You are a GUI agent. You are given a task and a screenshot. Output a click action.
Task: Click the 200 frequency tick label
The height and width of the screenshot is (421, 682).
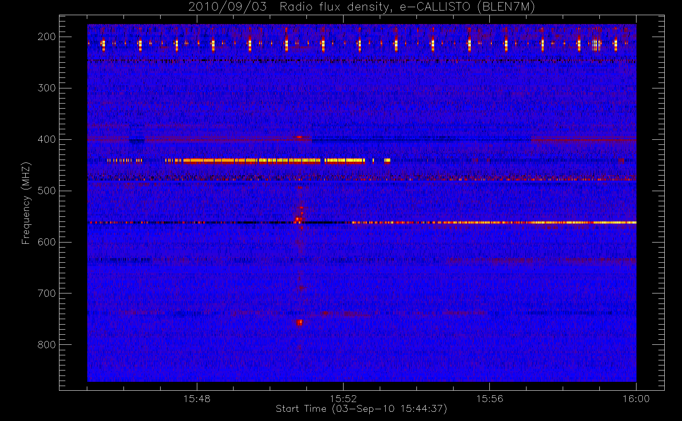47,37
